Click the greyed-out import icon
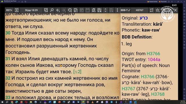186x104 pixels. pyautogui.click(x=111, y=10)
